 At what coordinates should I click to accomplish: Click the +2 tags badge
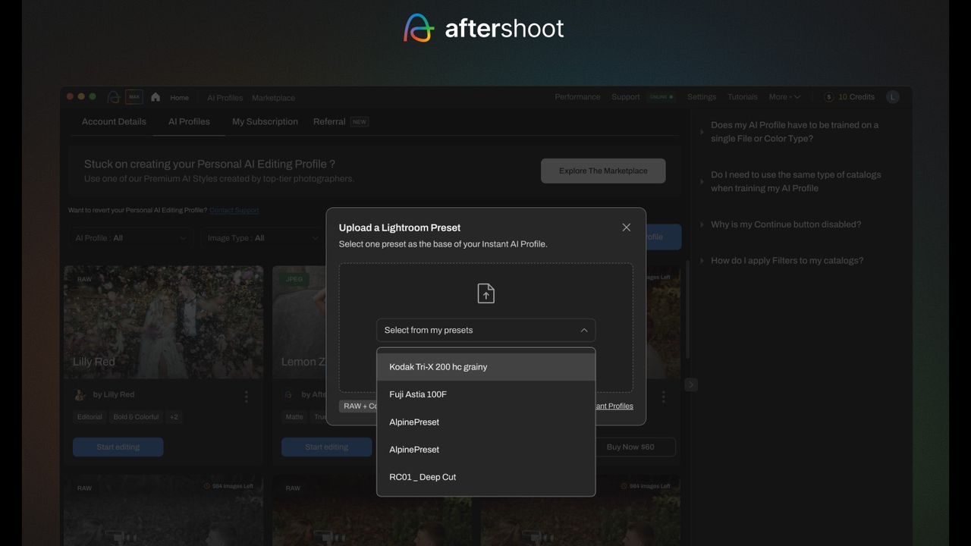click(174, 417)
